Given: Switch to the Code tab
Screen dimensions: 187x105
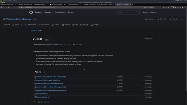Looking at the screenshot, I should pyautogui.click(x=7, y=25).
